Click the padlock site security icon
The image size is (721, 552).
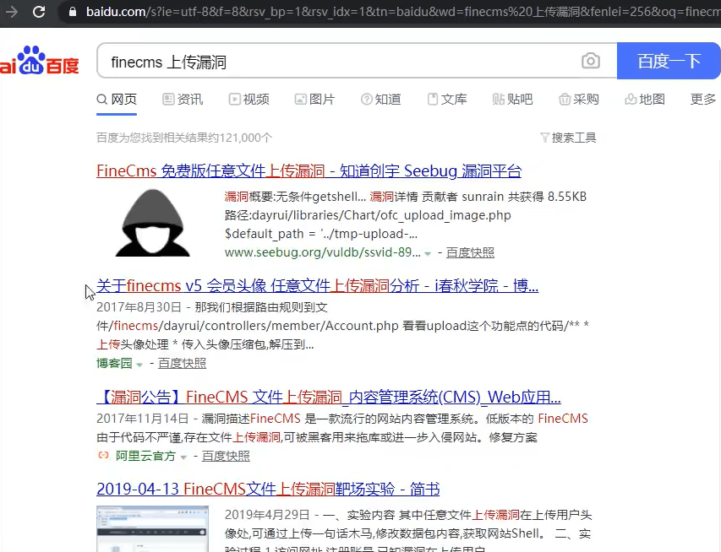coord(73,12)
